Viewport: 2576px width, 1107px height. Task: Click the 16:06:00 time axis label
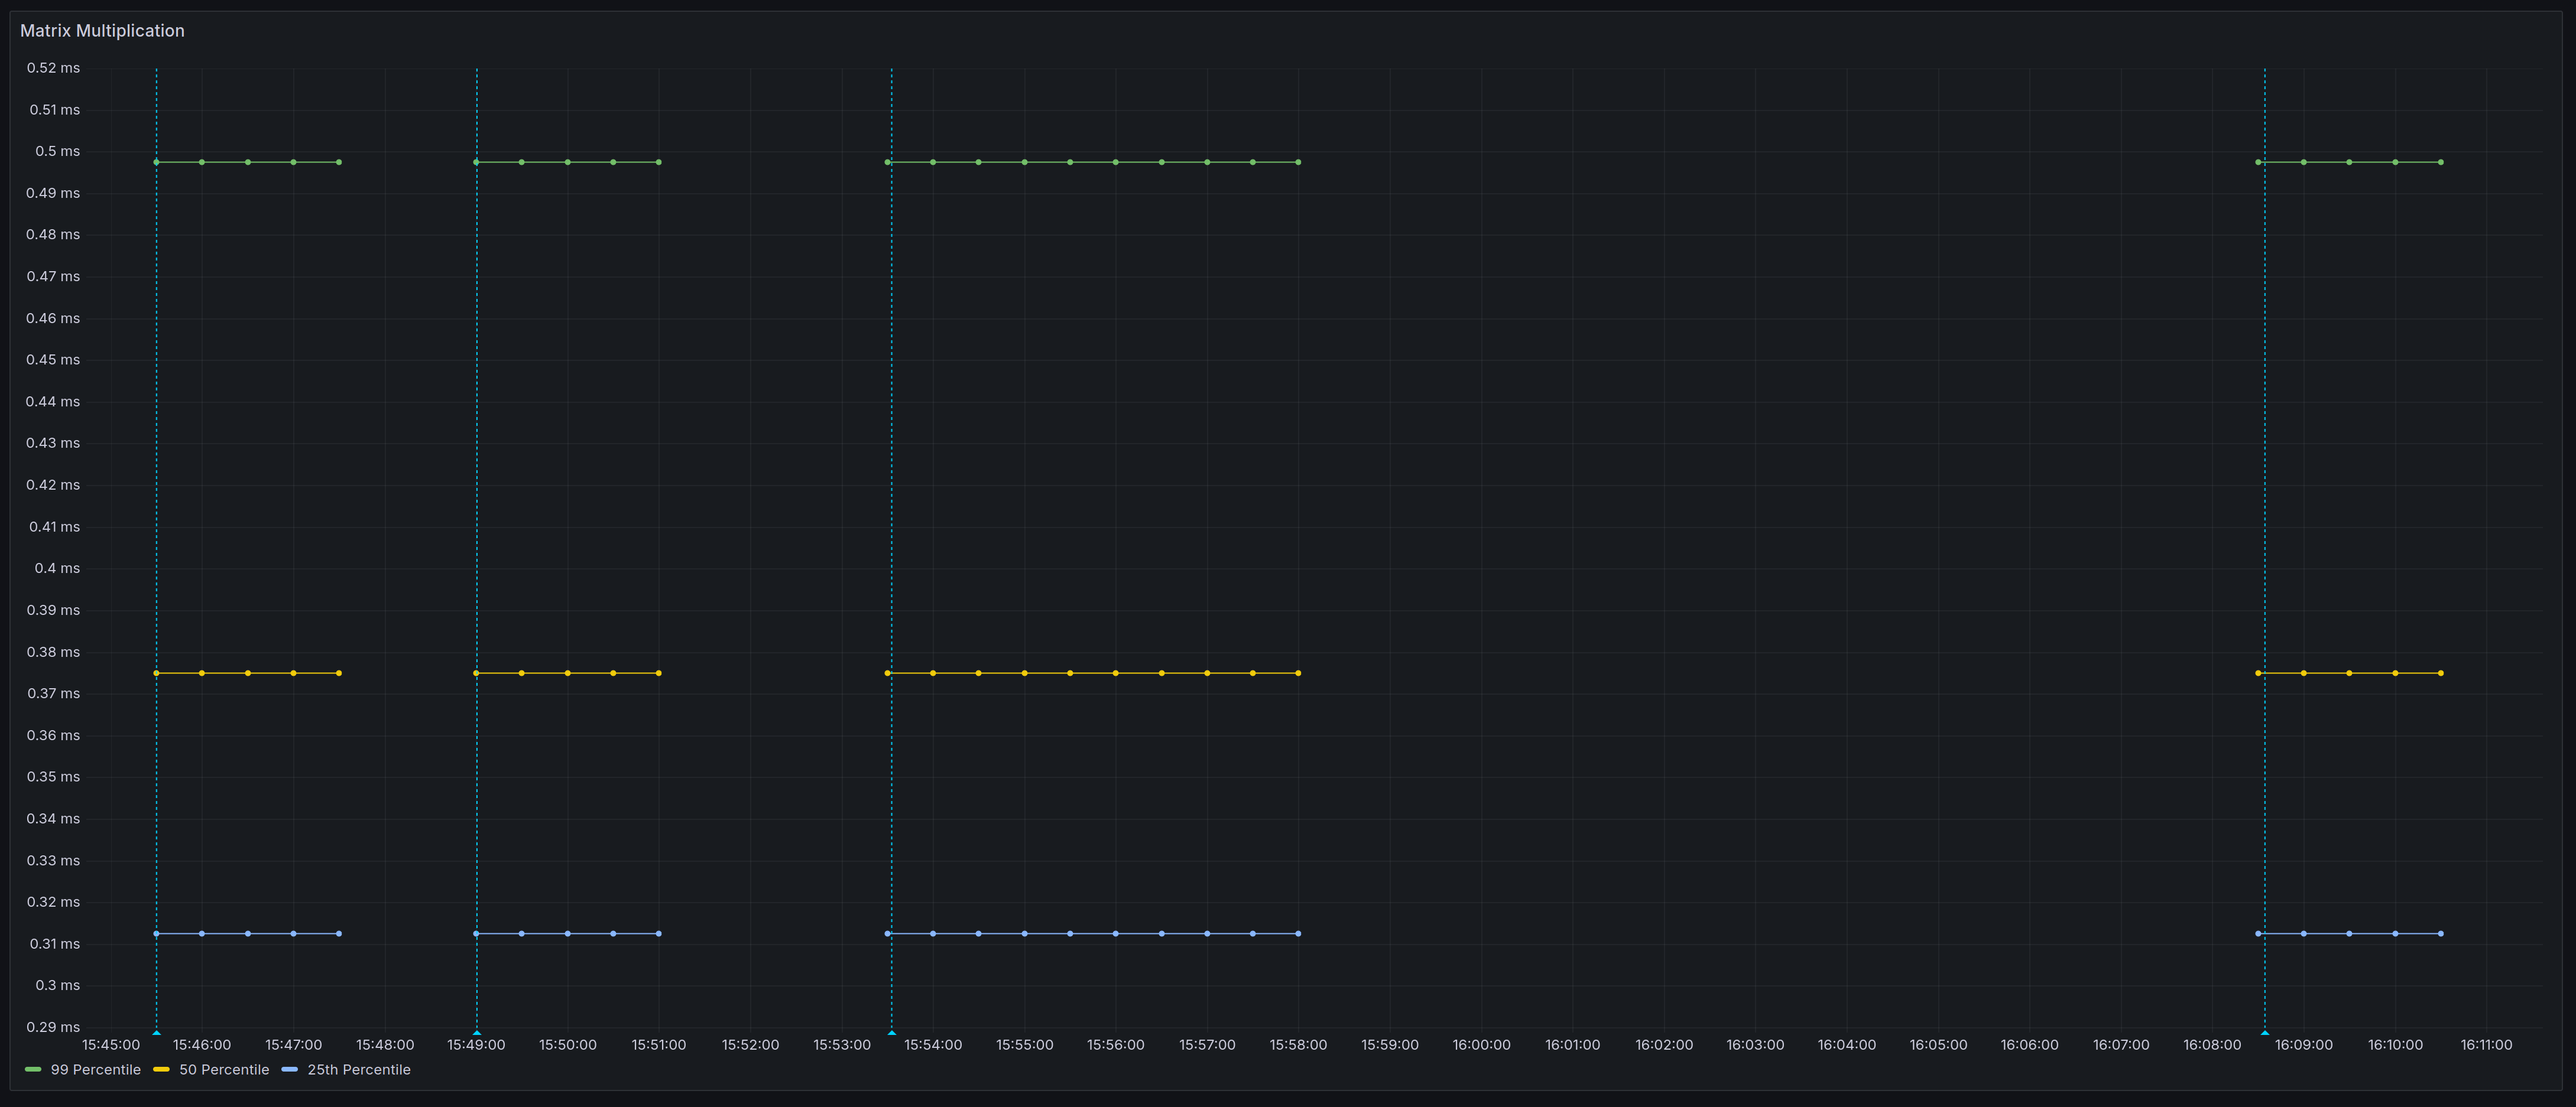tap(2029, 1045)
